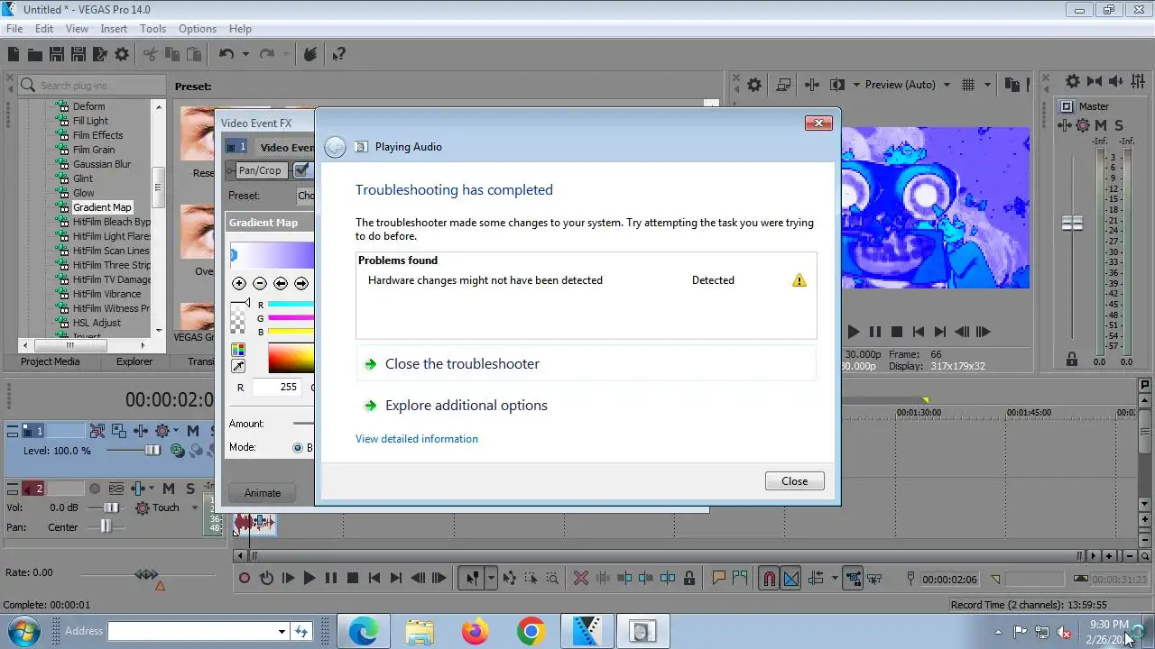The width and height of the screenshot is (1155, 649).
Task: Toggle Master bus Mute button
Action: 1102,125
